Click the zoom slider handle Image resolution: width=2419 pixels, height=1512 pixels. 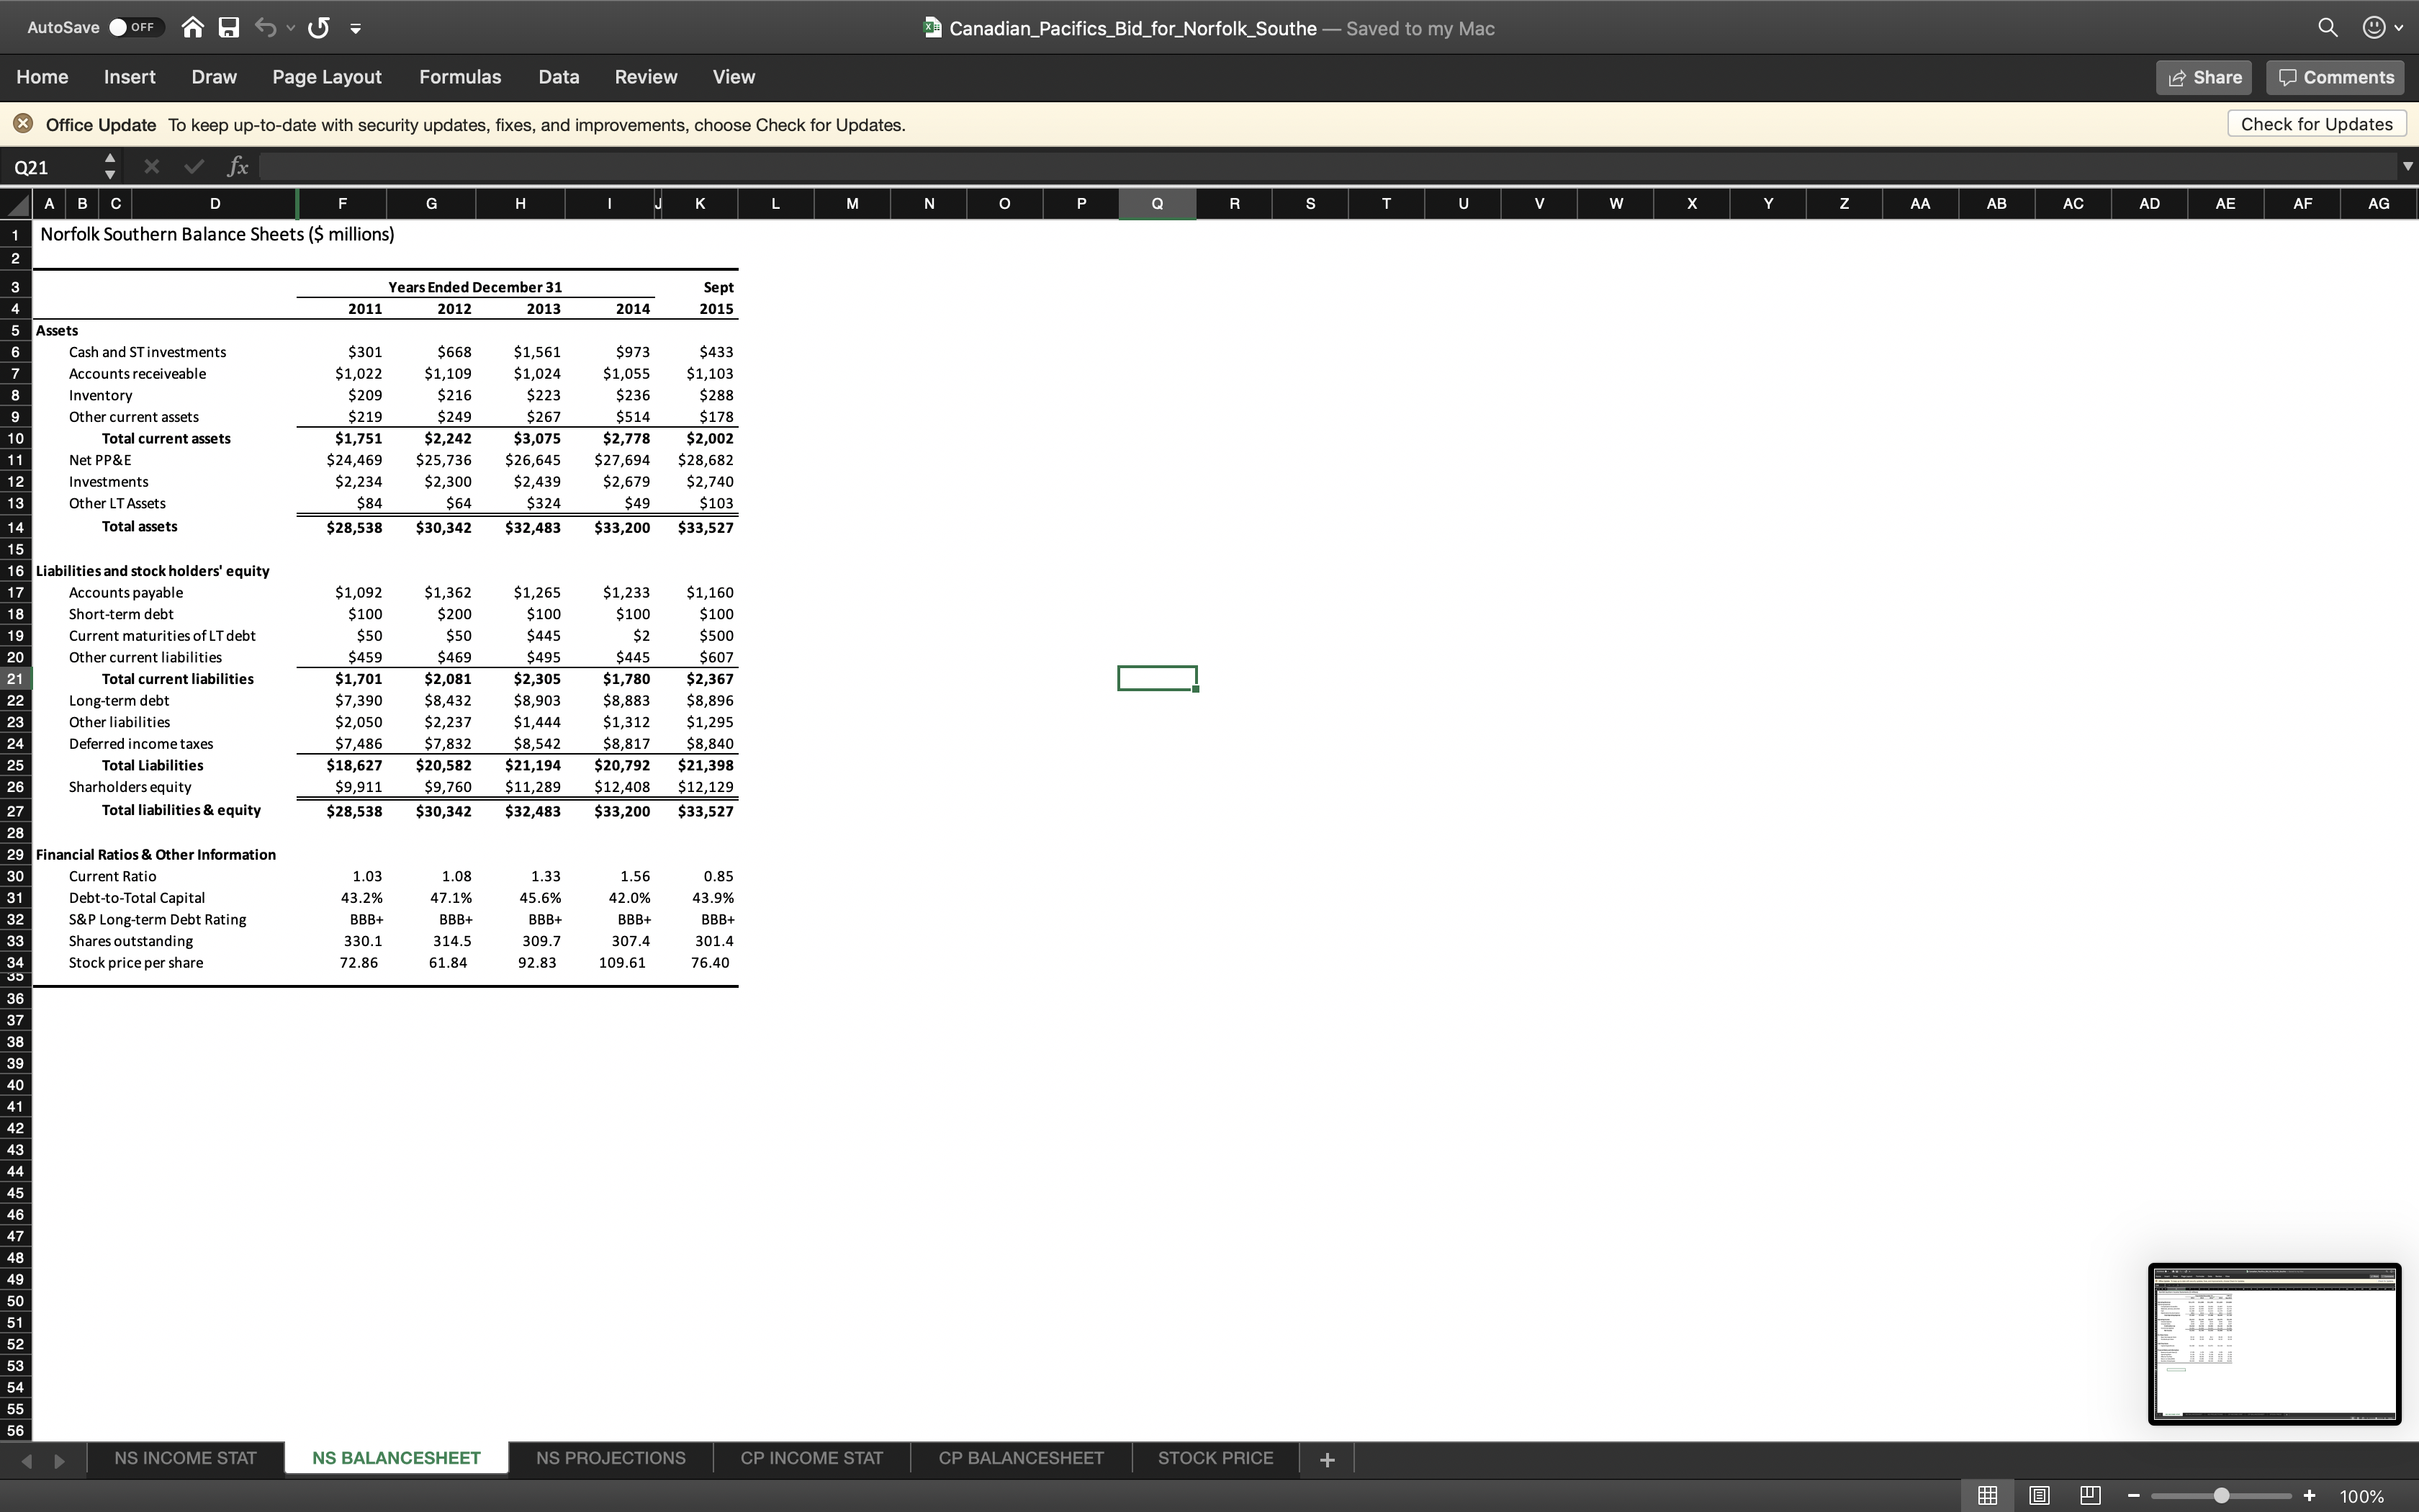click(x=2221, y=1495)
